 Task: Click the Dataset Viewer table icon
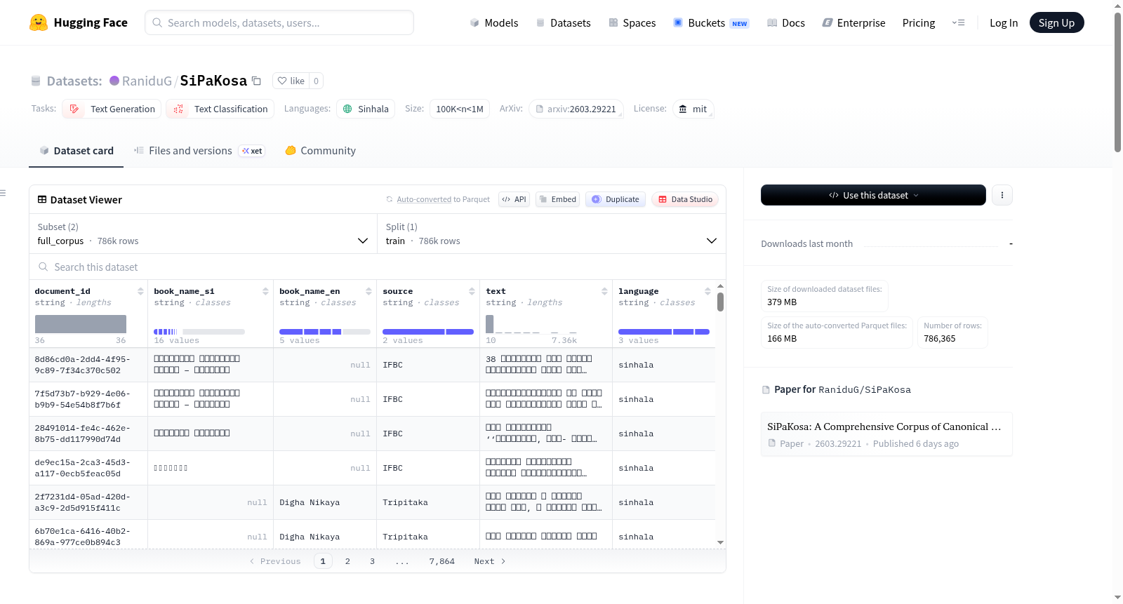tap(42, 200)
